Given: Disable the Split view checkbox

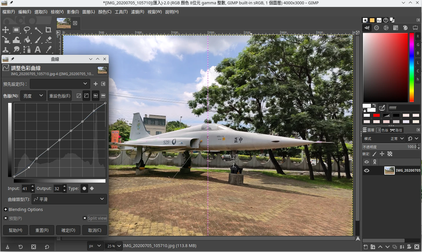Looking at the screenshot, I should pyautogui.click(x=85, y=218).
